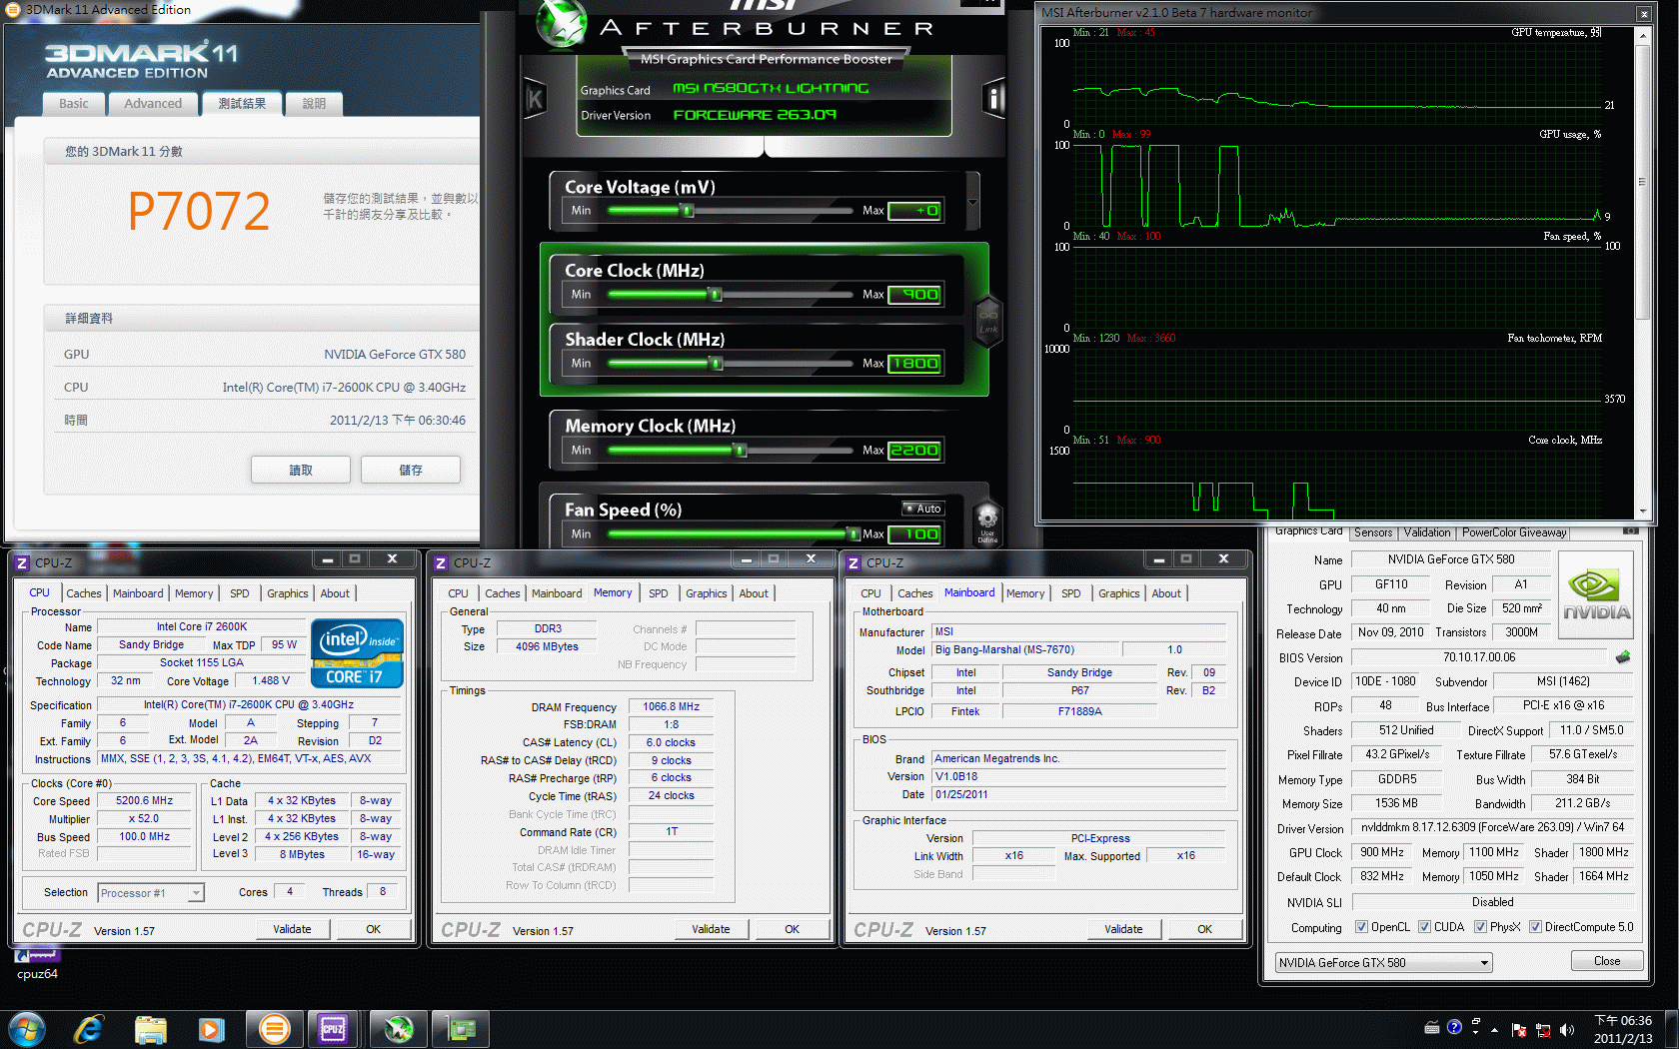1679x1049 pixels.
Task: Click Validate in the first CPU-Z window
Action: point(292,929)
